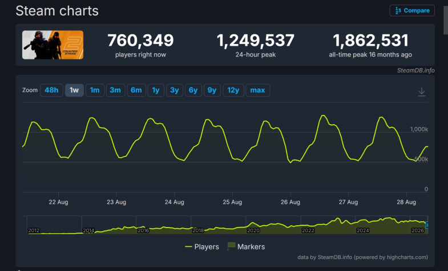
Task: Click the '760,349' players right now value
Action: (x=140, y=41)
